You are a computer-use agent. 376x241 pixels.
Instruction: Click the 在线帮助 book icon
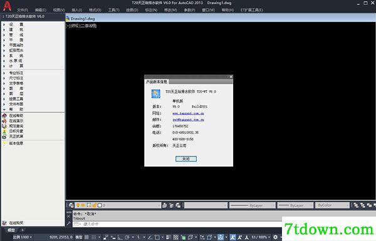(4, 116)
